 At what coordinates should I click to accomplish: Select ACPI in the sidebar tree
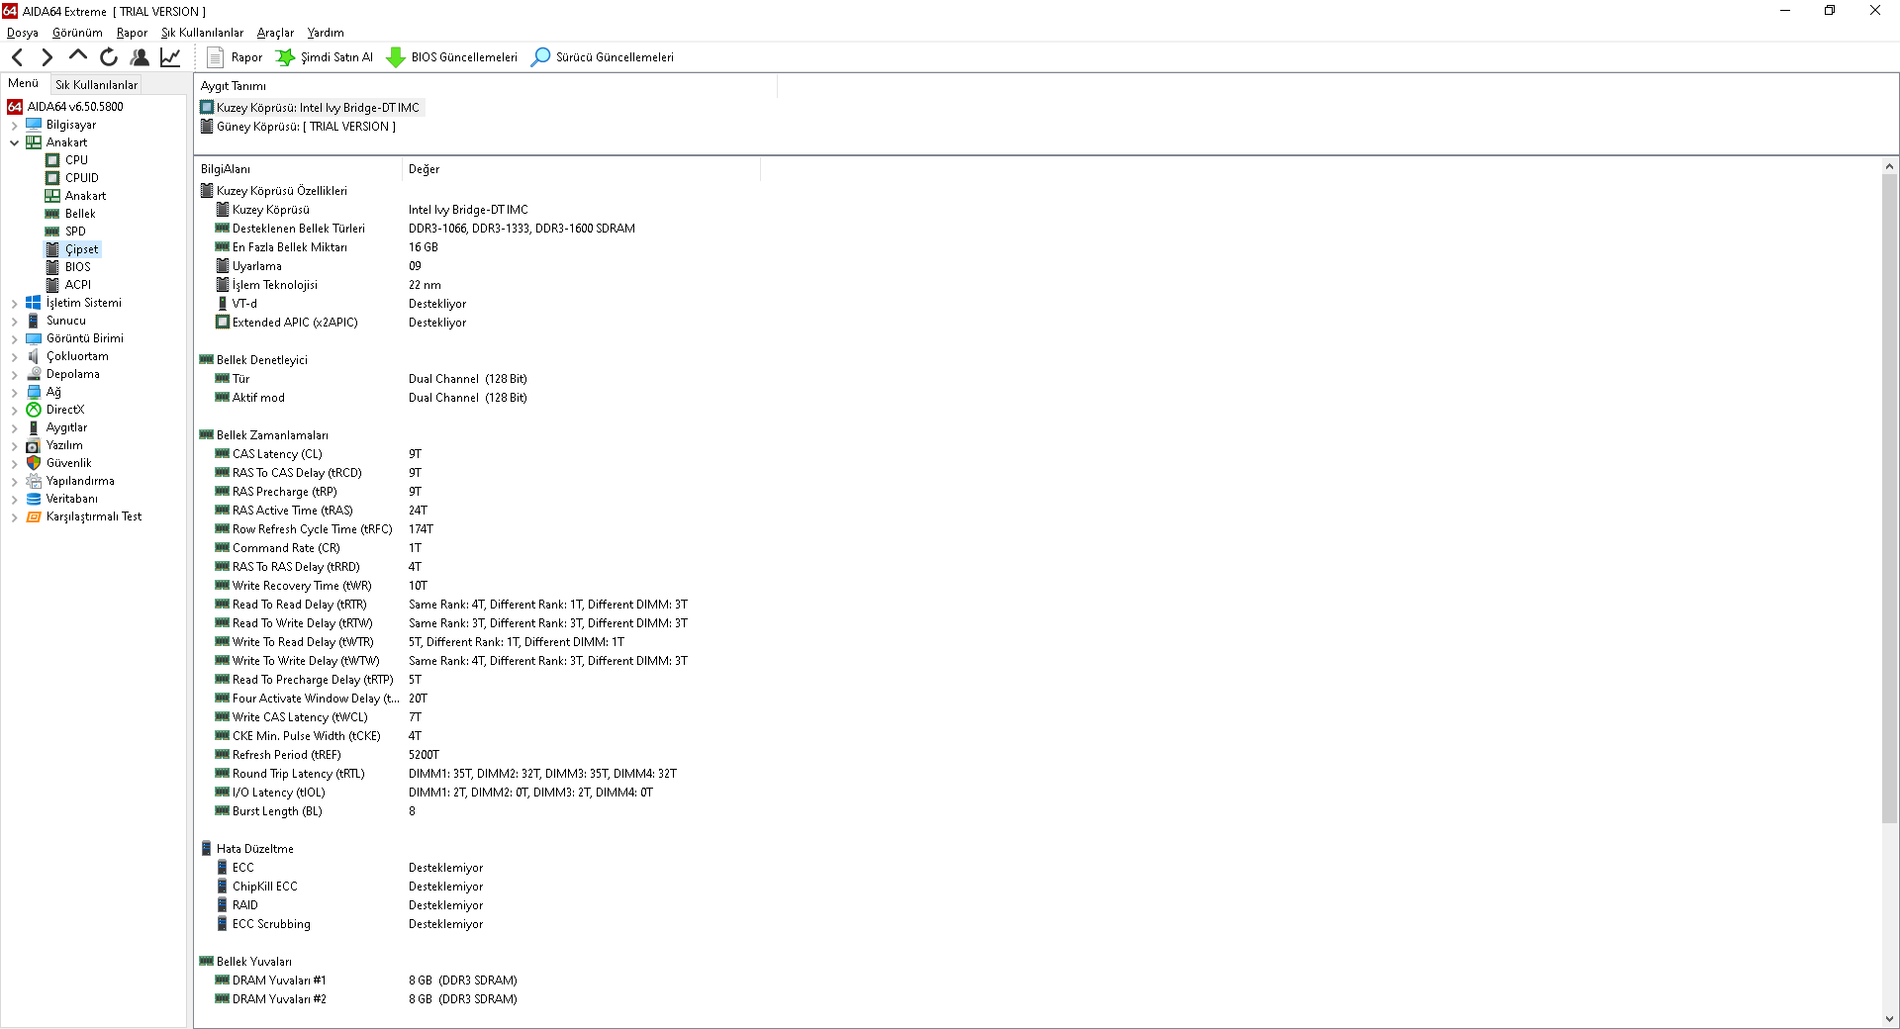78,285
